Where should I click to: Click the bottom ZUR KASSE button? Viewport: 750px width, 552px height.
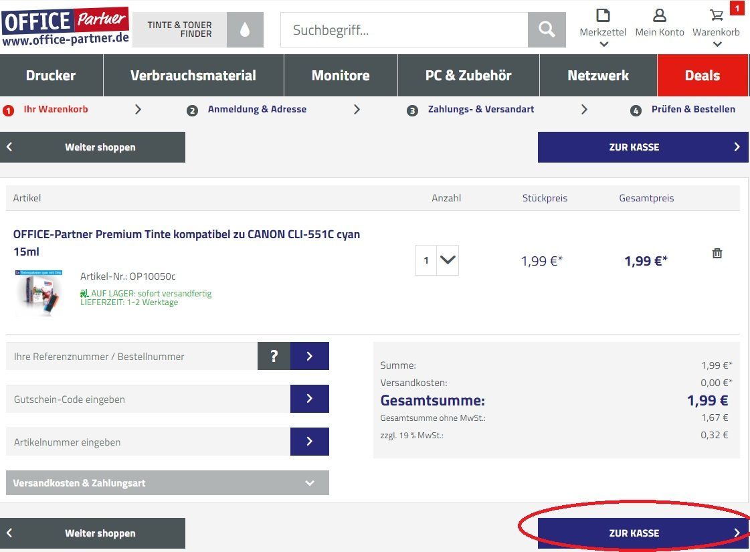point(643,533)
